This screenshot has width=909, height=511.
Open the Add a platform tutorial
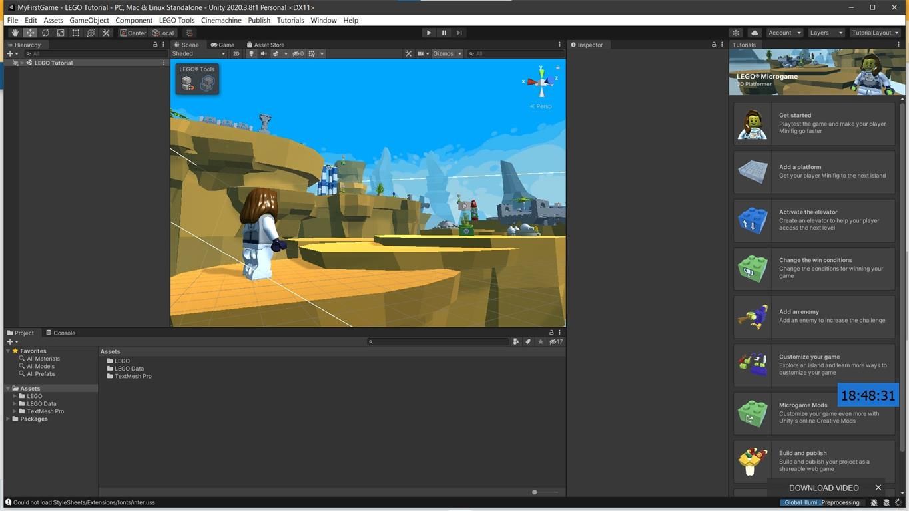point(814,172)
